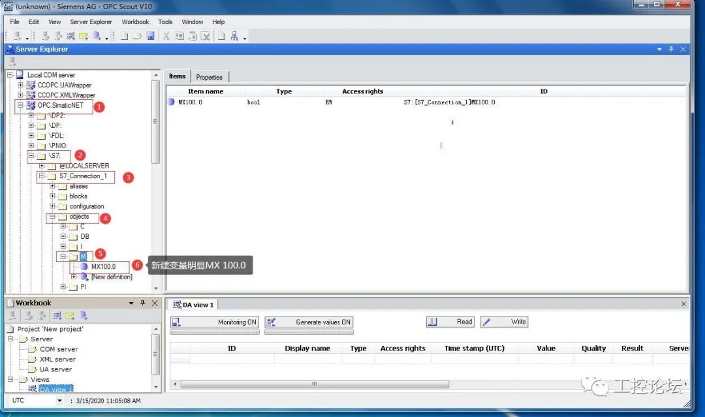Click the Workbook panel add server icon
Image resolution: width=705 pixels, height=417 pixels.
(13, 315)
